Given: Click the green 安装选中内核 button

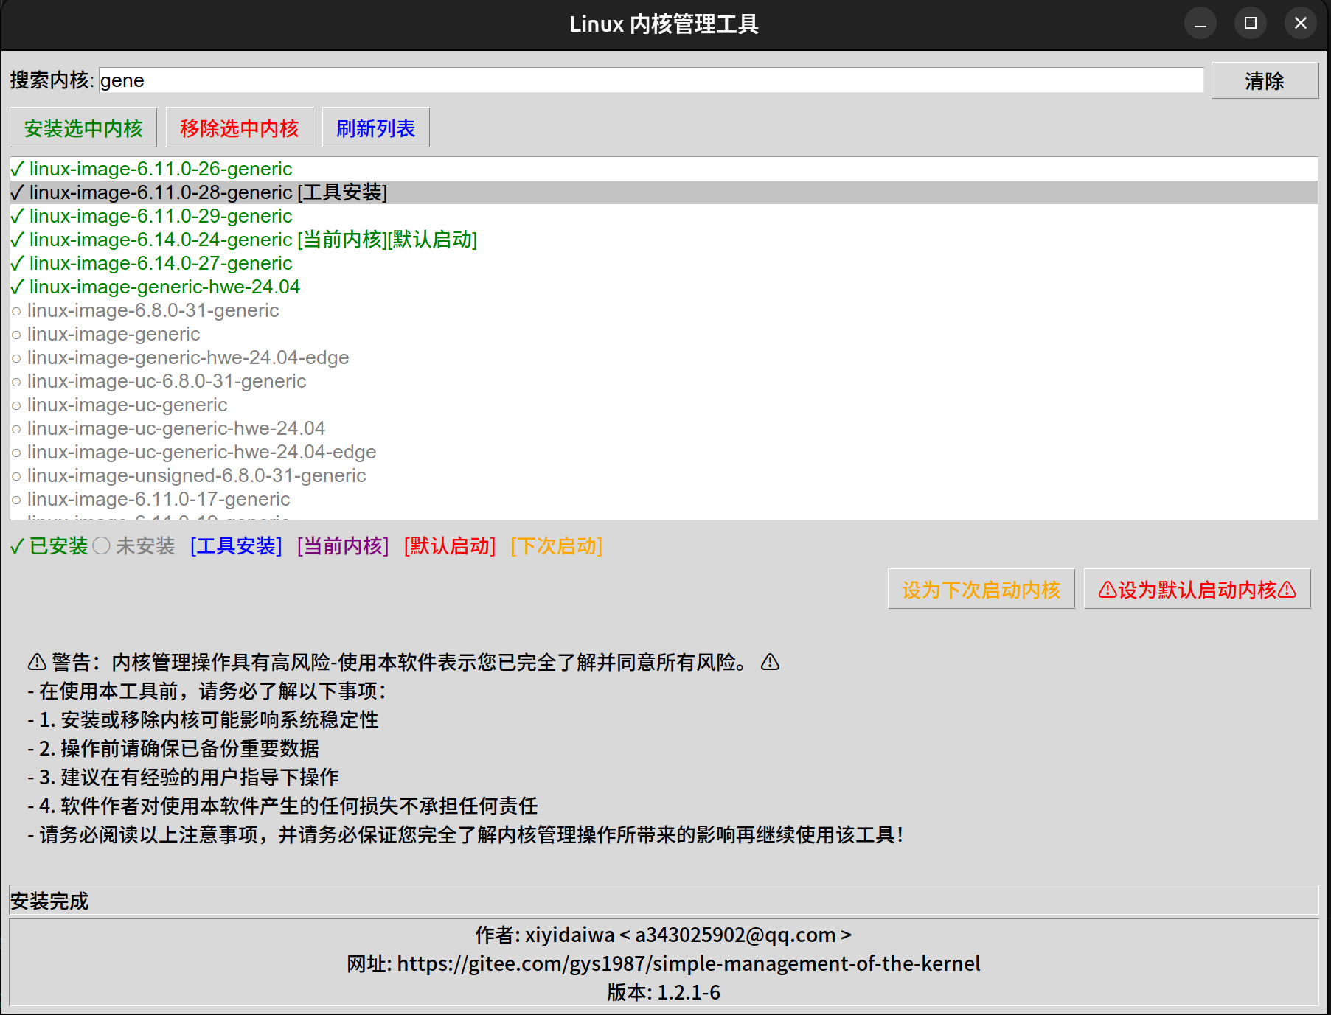Looking at the screenshot, I should [83, 128].
